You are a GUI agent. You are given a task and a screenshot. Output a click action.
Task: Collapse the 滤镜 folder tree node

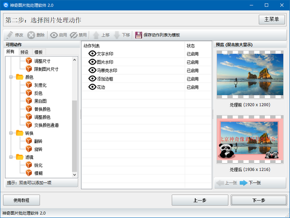tap(11, 157)
